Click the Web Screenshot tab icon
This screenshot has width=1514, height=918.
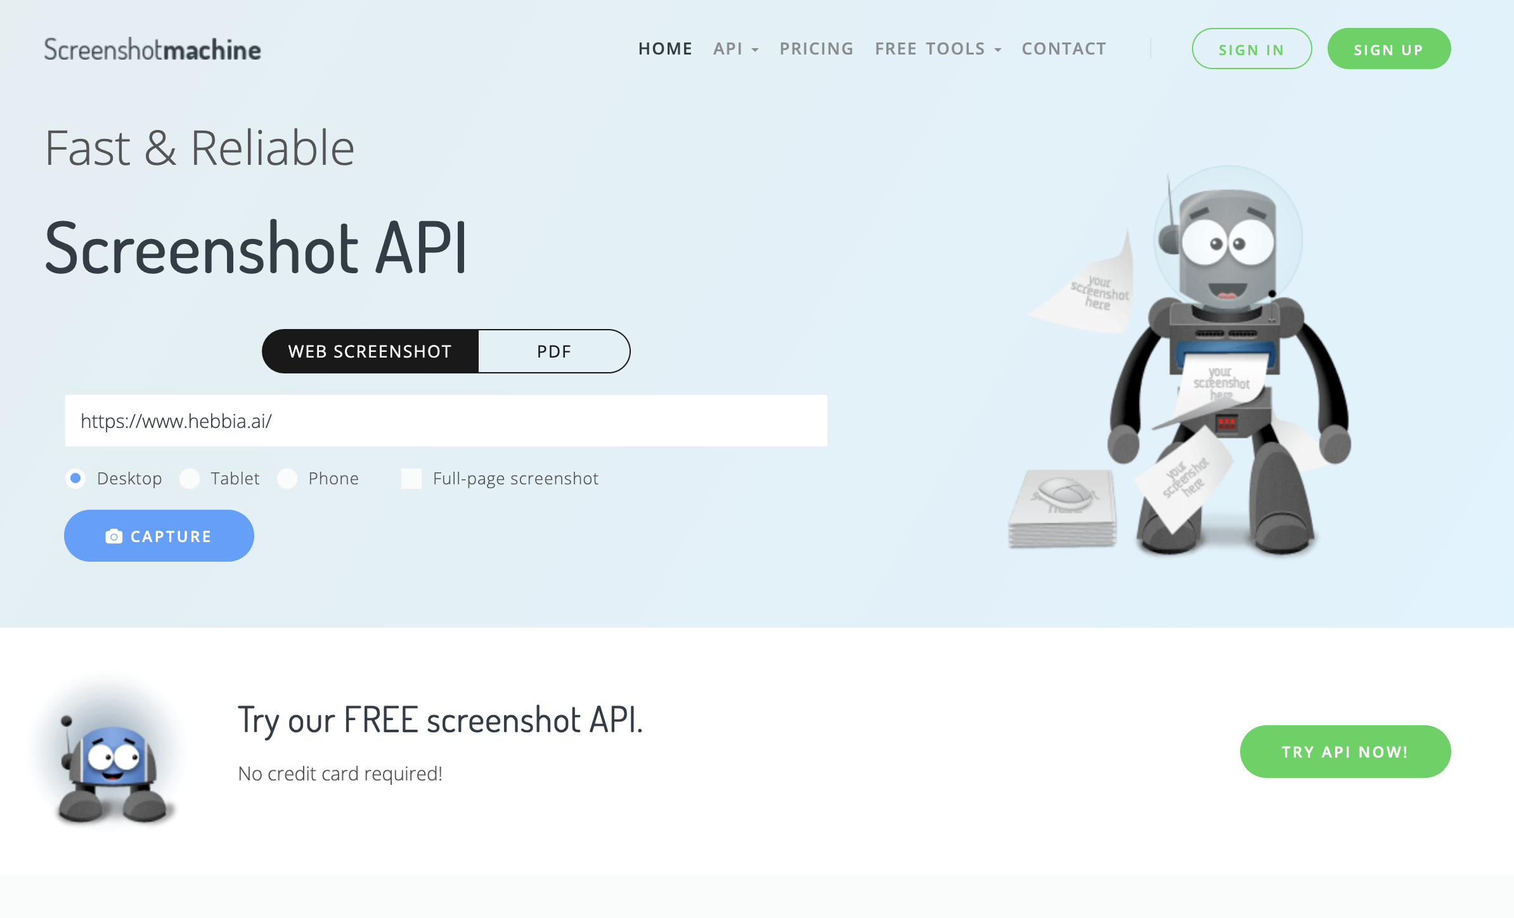[369, 351]
